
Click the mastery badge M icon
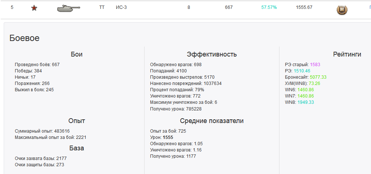point(342,10)
